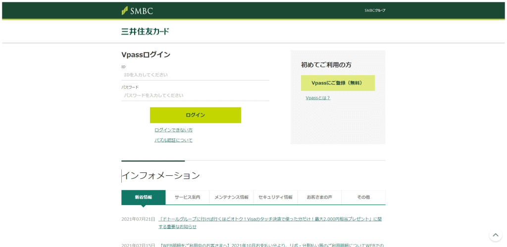Image resolution: width=507 pixels, height=247 pixels.
Task: Open the SMBCグループ header link
Action: (375, 10)
